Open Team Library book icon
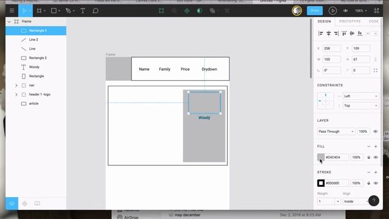Image resolution: width=389 pixels, height=219 pixels. (37, 203)
